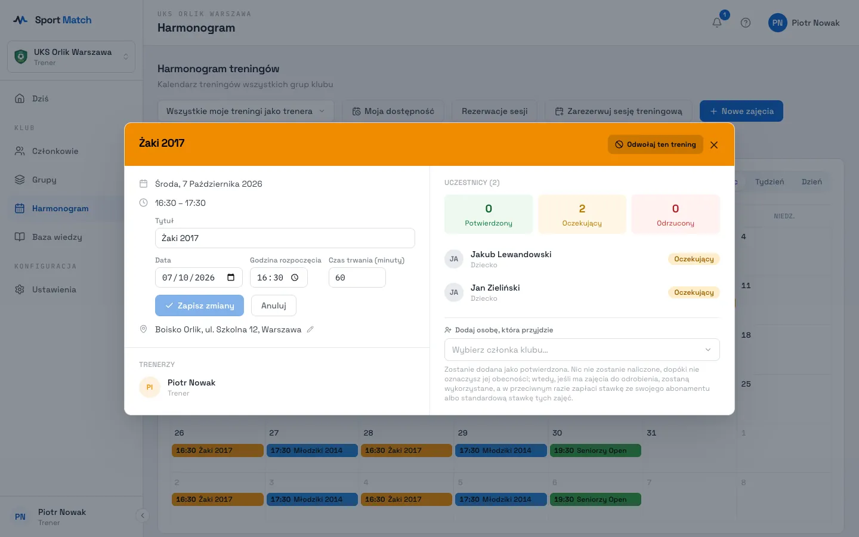The width and height of the screenshot is (859, 537).
Task: Click the Potwierdzony count card
Action: tap(489, 214)
